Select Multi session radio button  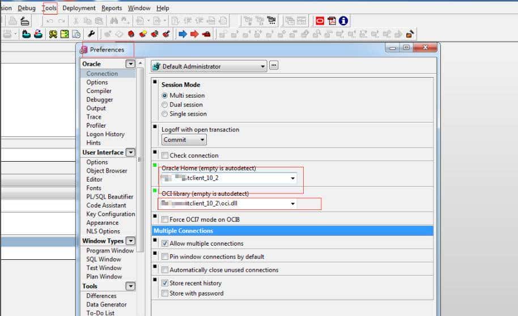[164, 95]
